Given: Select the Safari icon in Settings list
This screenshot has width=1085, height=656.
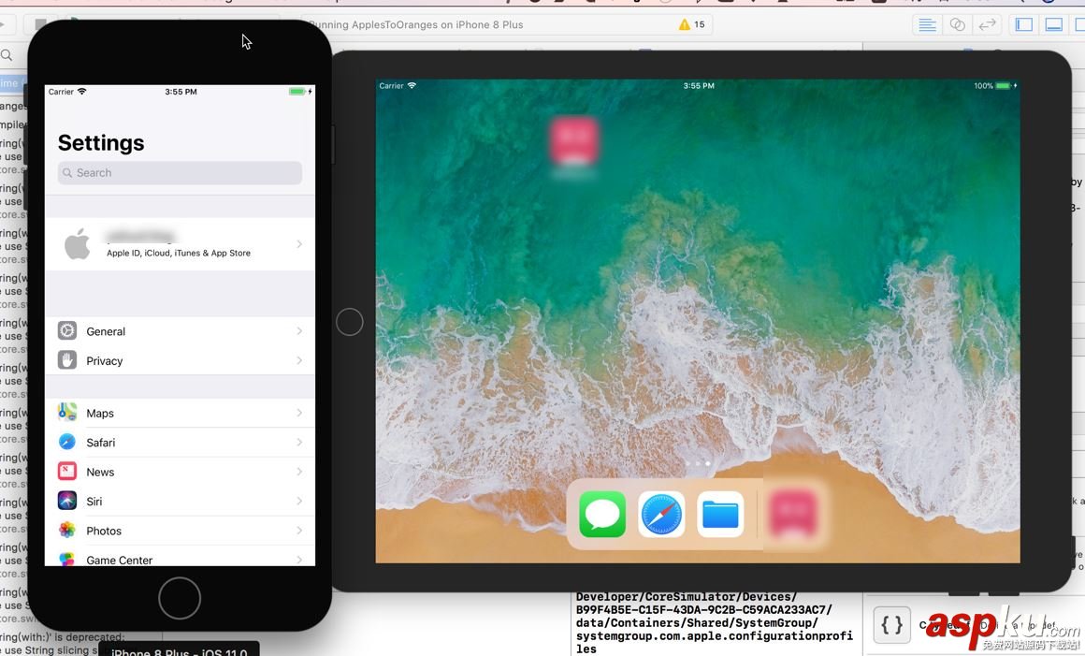Looking at the screenshot, I should click(x=66, y=442).
